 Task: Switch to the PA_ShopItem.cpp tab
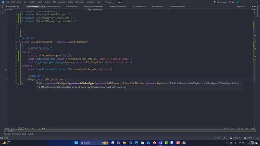click(139, 6)
